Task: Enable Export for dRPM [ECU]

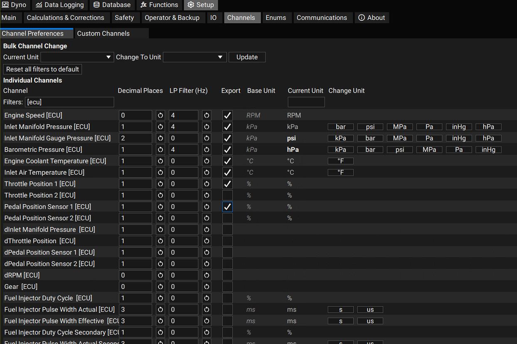Action: point(227,275)
